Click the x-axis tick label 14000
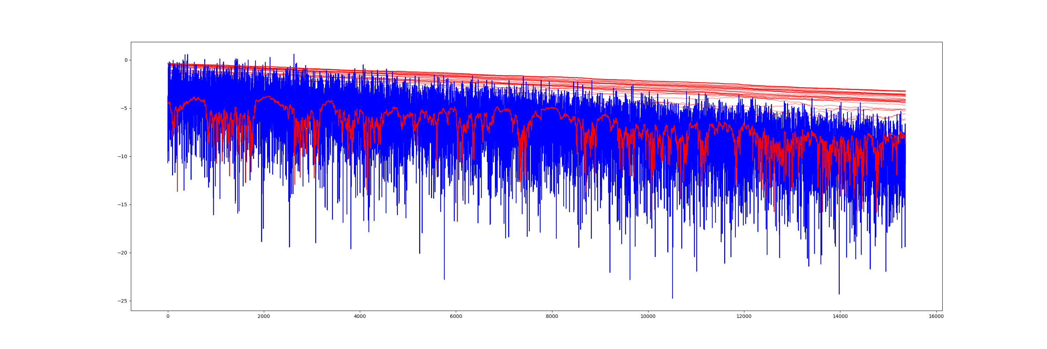The width and height of the screenshot is (1047, 349). [x=840, y=317]
